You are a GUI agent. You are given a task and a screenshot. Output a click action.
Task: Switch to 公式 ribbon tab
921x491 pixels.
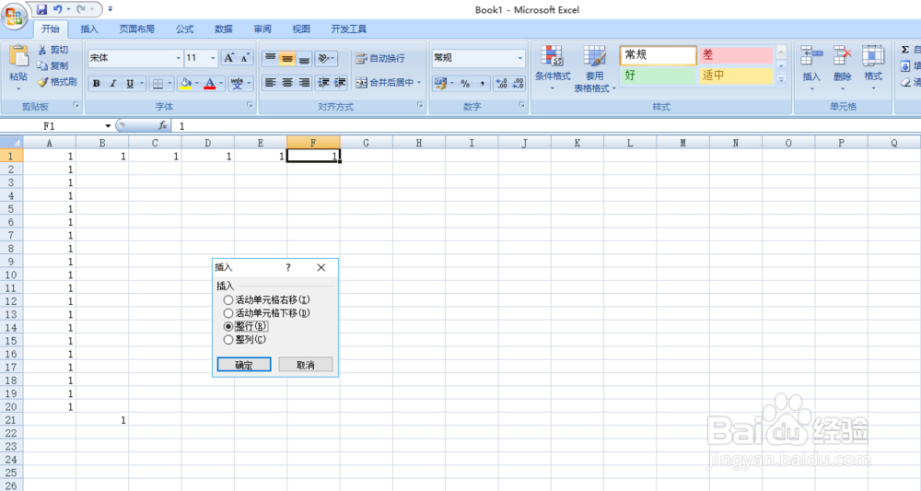184,29
